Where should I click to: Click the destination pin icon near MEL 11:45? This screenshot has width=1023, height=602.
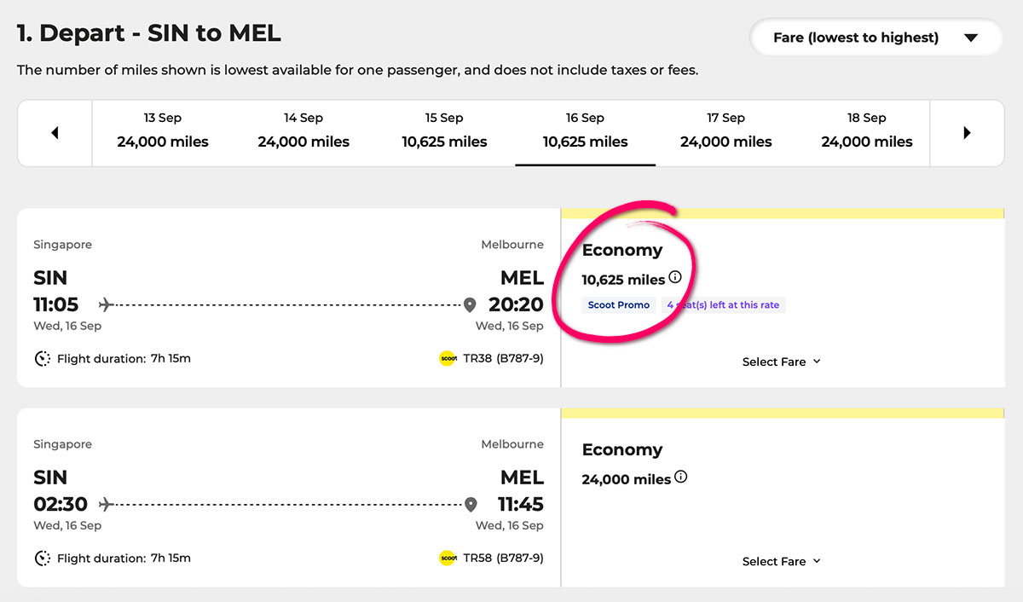tap(470, 505)
